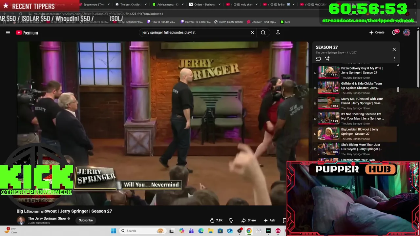The image size is (420, 236).
Task: Start voice search with the microphone icon
Action: pos(278,32)
